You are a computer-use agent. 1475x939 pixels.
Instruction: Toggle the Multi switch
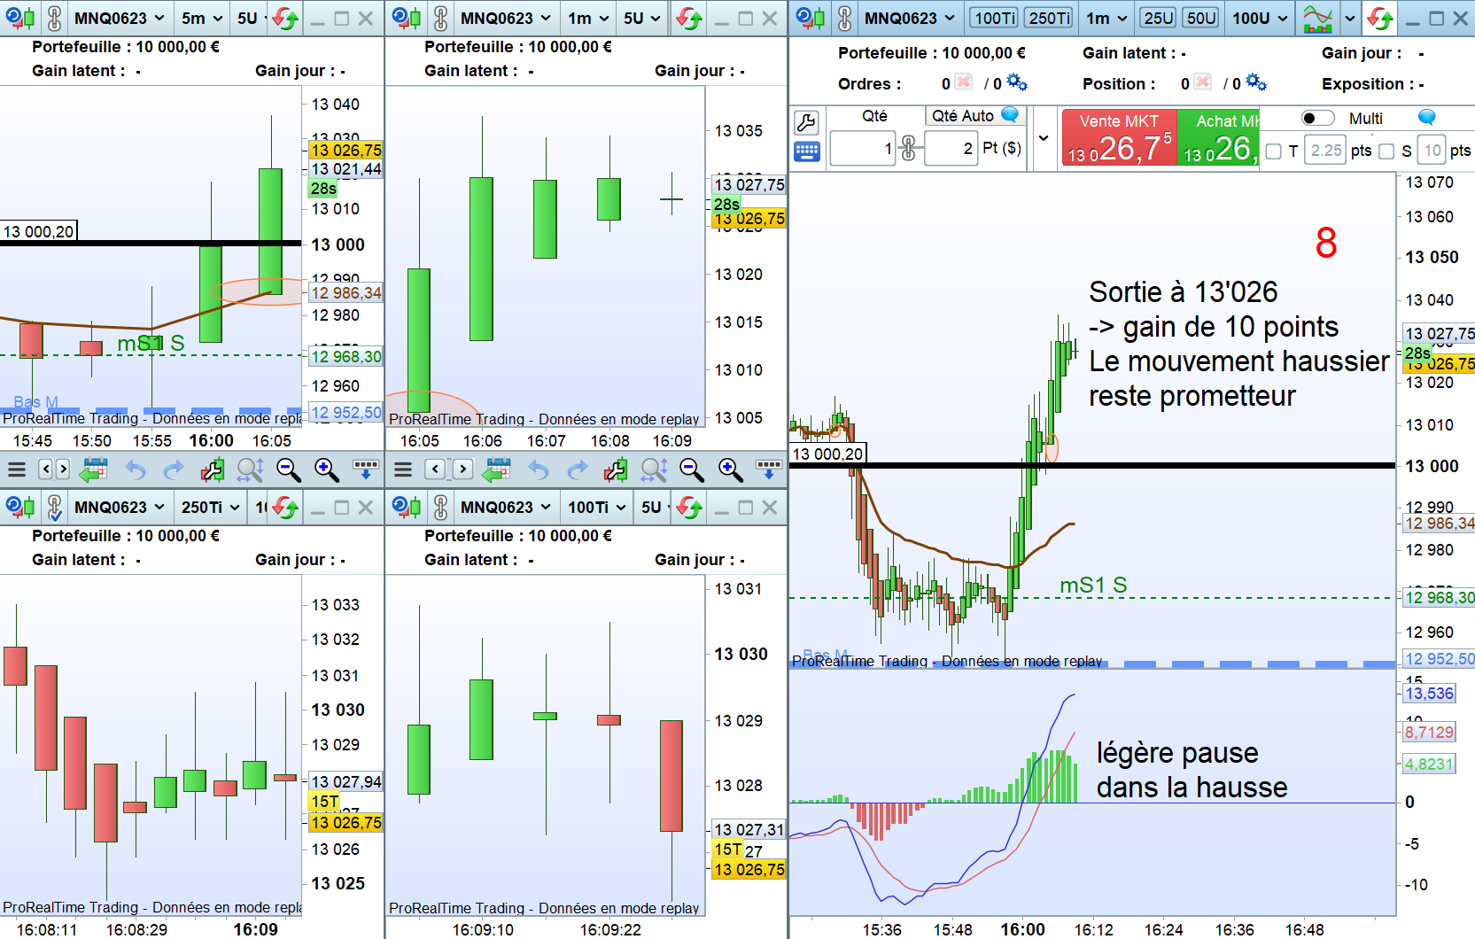coord(1317,118)
